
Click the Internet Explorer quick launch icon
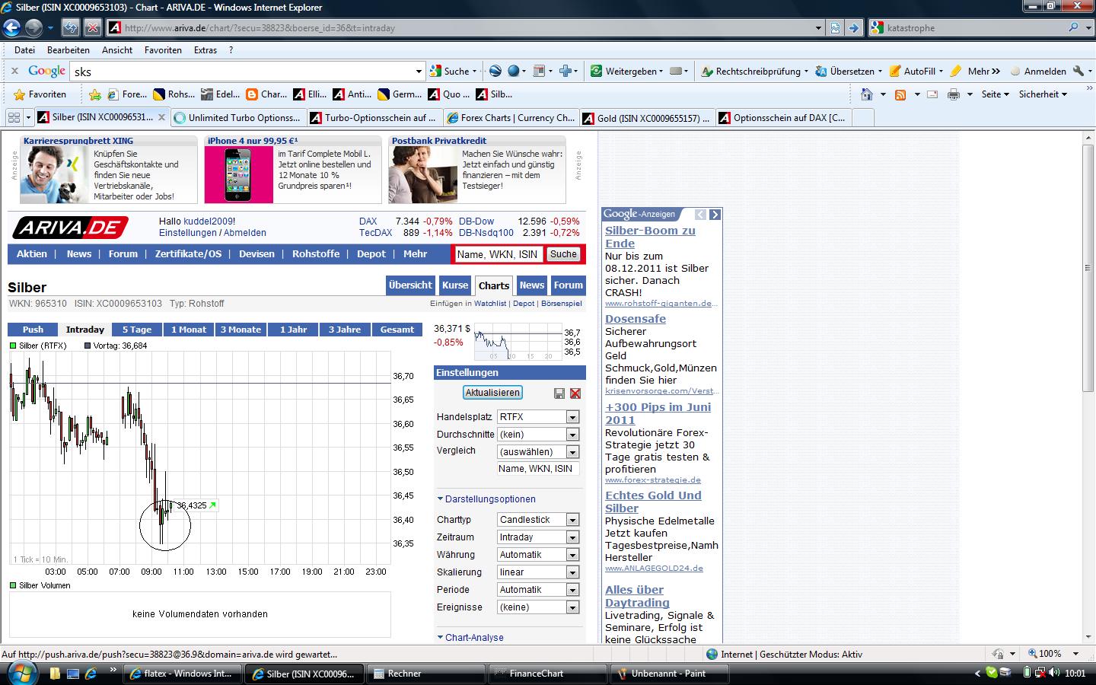point(91,674)
